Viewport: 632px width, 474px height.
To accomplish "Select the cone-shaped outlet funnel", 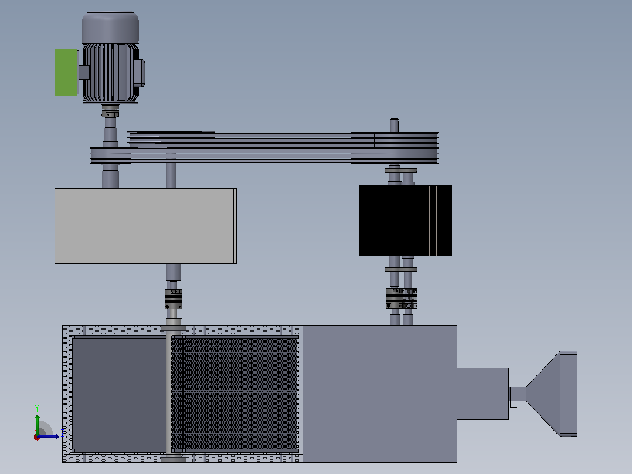I will point(551,394).
